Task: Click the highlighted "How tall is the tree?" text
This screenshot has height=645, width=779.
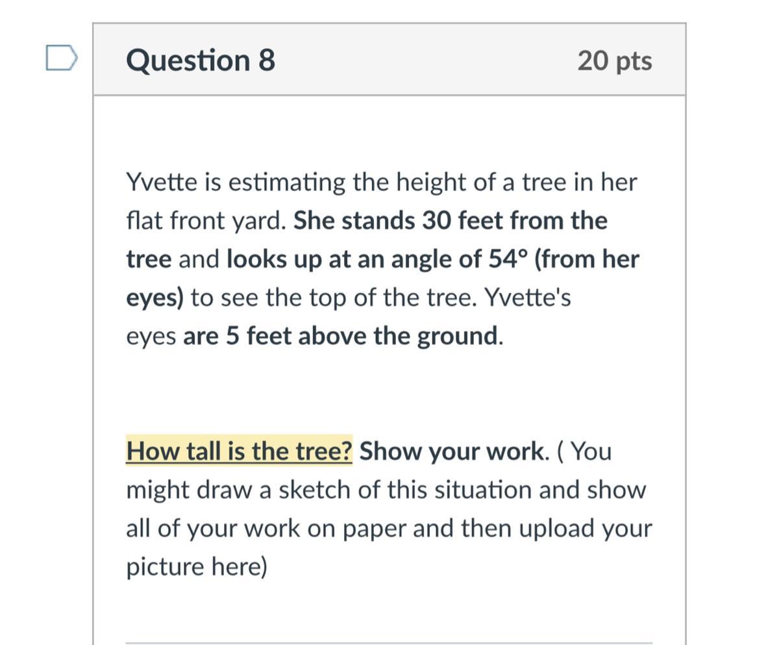Action: (239, 450)
